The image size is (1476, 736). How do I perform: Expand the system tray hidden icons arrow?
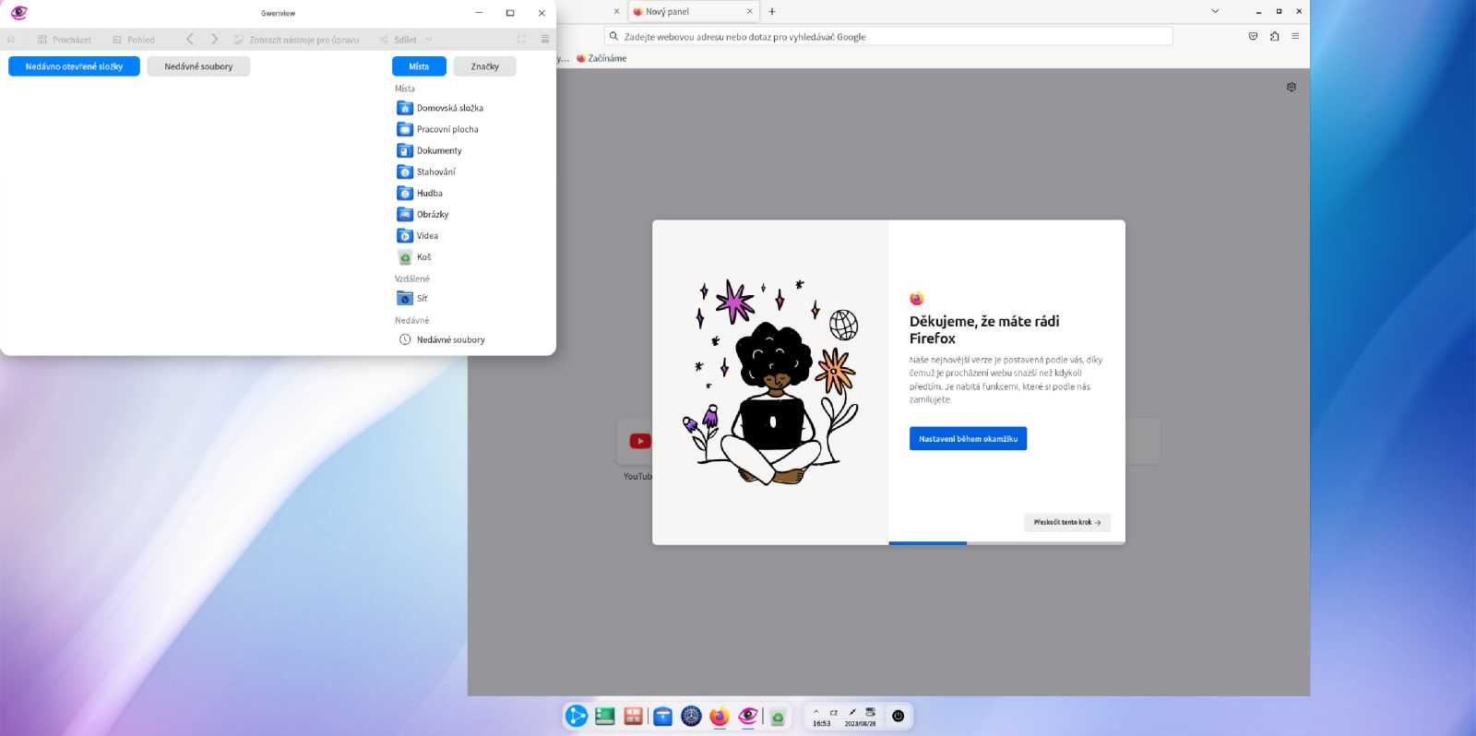815,712
